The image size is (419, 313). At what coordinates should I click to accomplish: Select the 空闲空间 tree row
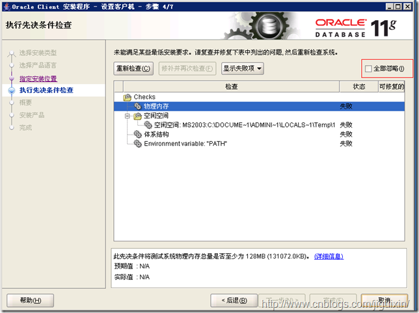(x=259, y=116)
